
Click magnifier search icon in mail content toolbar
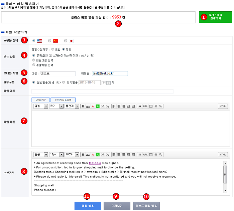tap(160, 106)
